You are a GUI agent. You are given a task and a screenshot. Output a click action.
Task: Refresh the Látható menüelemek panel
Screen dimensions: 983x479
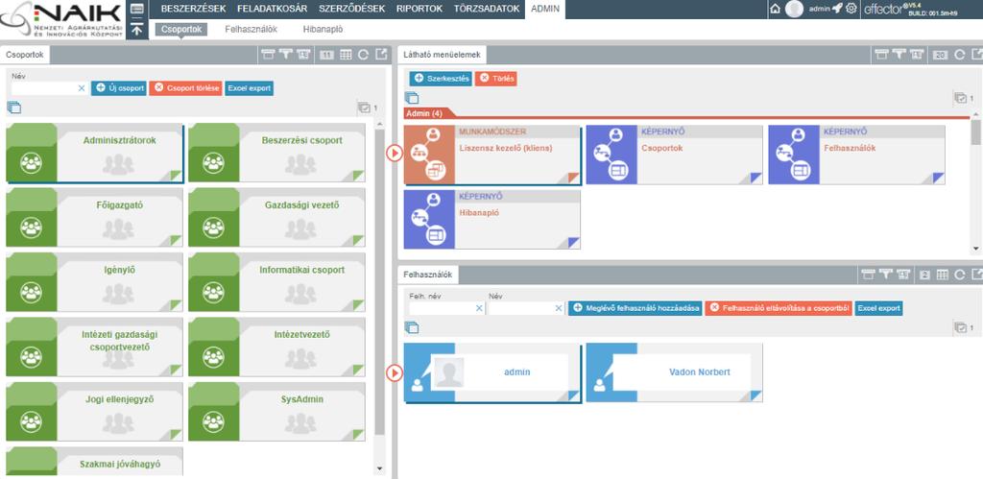960,55
